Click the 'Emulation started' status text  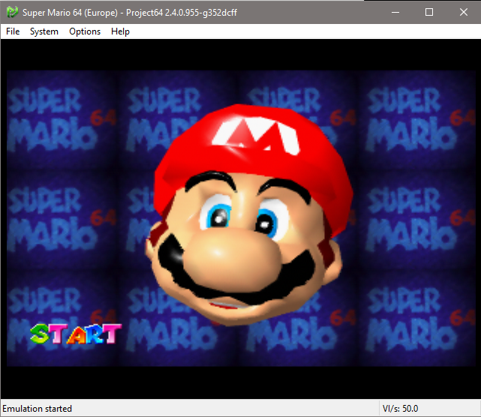37,409
